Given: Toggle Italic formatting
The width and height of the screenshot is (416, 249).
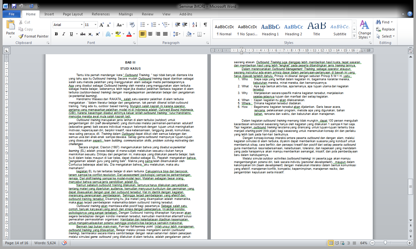Looking at the screenshot, I should click(64, 34).
